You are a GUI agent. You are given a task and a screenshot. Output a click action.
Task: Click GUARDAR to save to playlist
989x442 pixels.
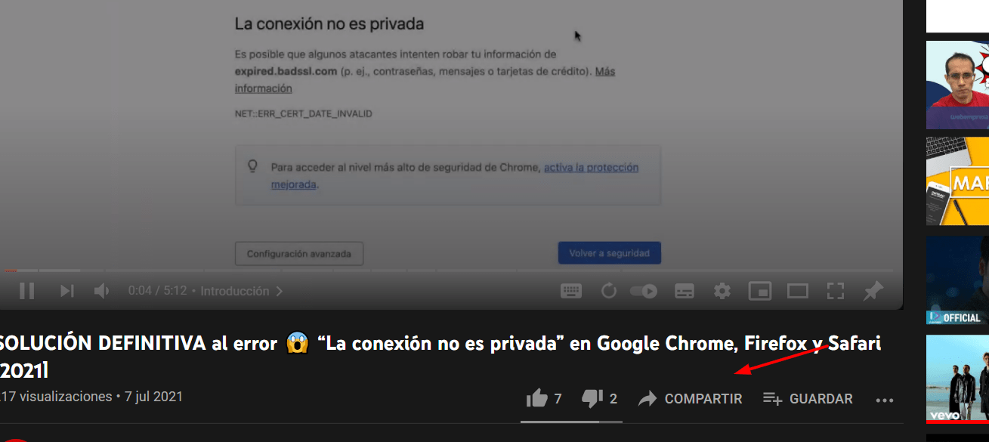pos(808,398)
